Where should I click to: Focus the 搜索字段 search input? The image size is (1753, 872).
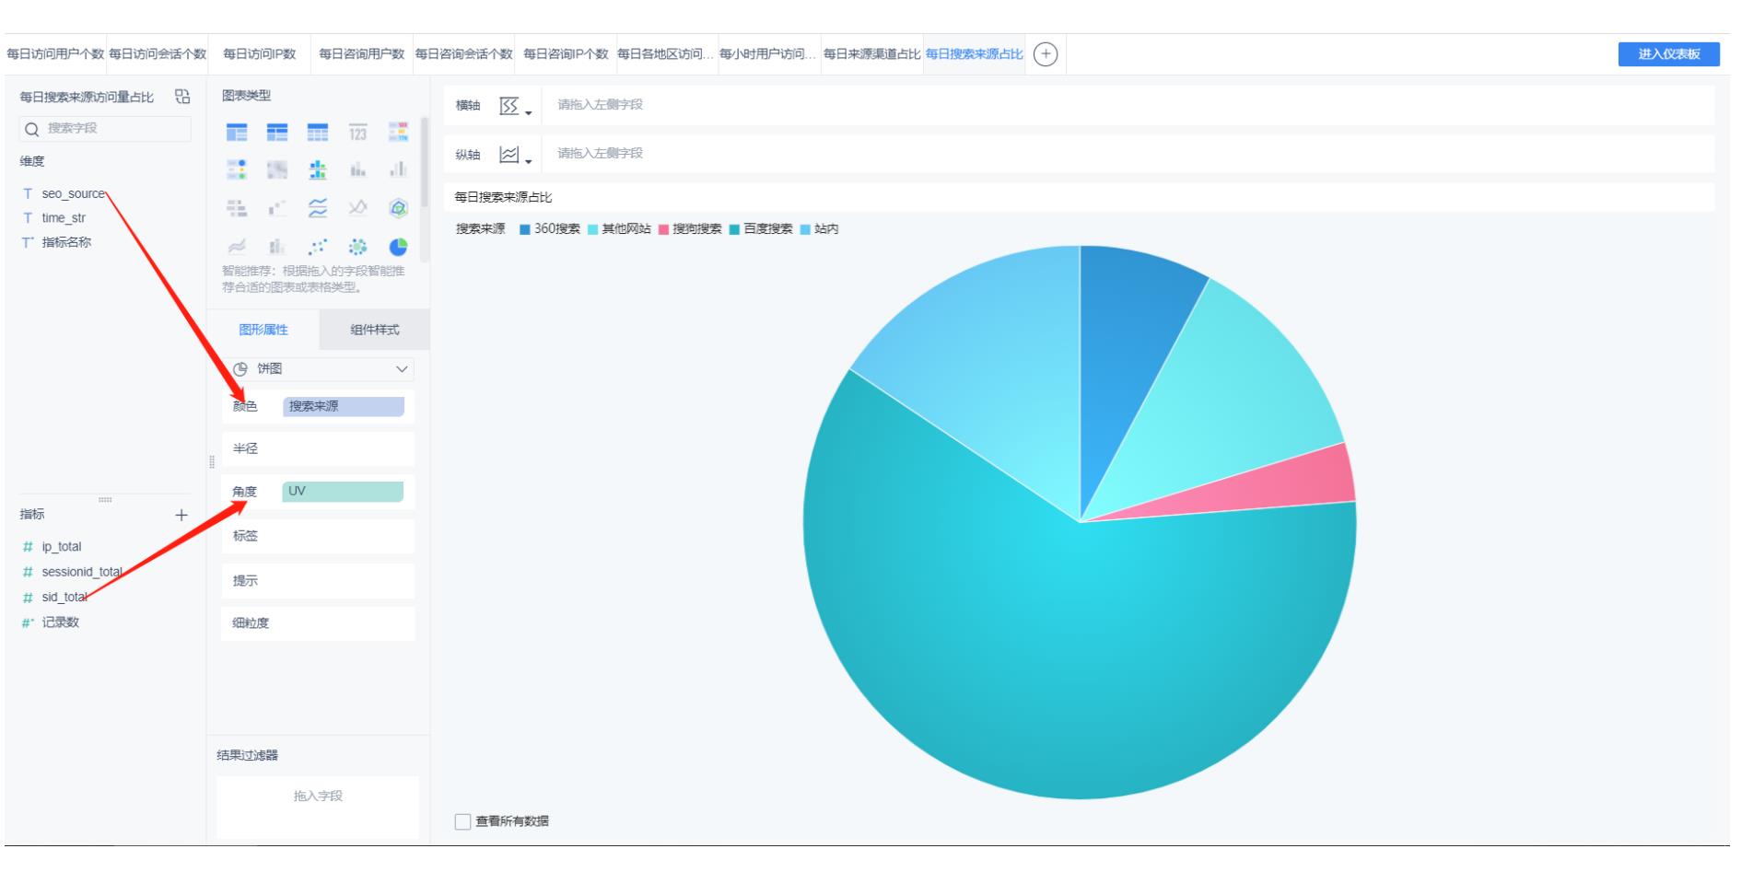point(106,129)
